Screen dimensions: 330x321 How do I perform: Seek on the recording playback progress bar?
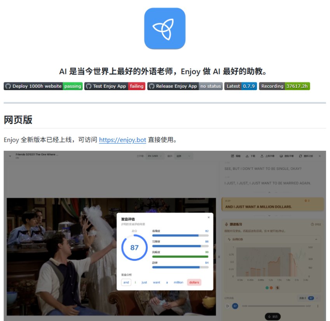276,306
